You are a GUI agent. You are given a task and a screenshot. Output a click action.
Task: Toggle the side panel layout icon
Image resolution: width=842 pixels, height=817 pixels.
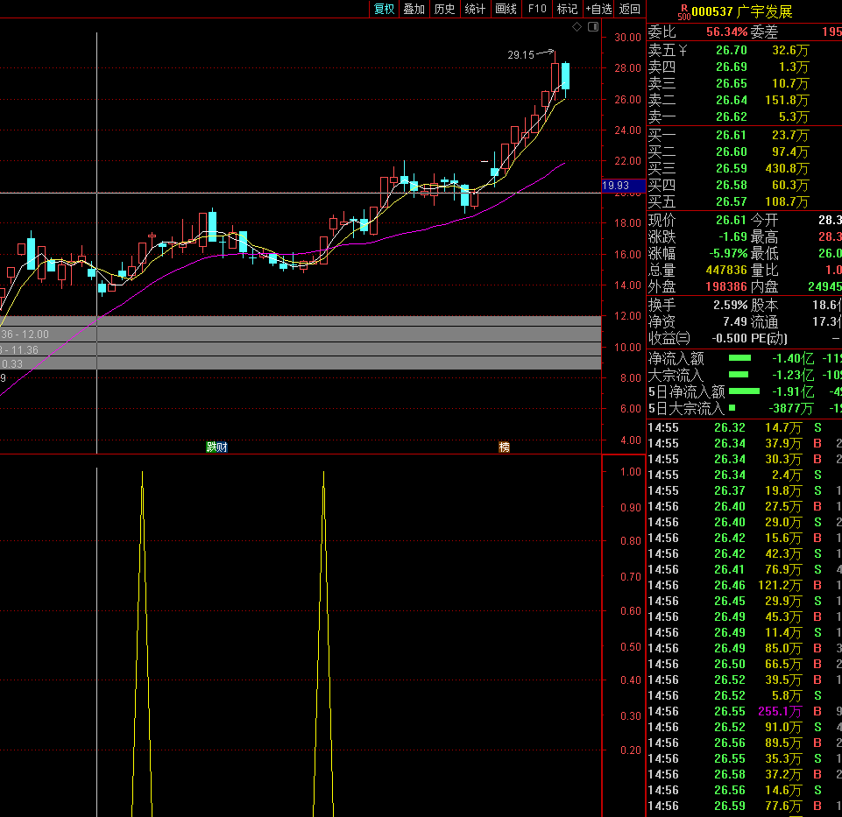pyautogui.click(x=593, y=27)
